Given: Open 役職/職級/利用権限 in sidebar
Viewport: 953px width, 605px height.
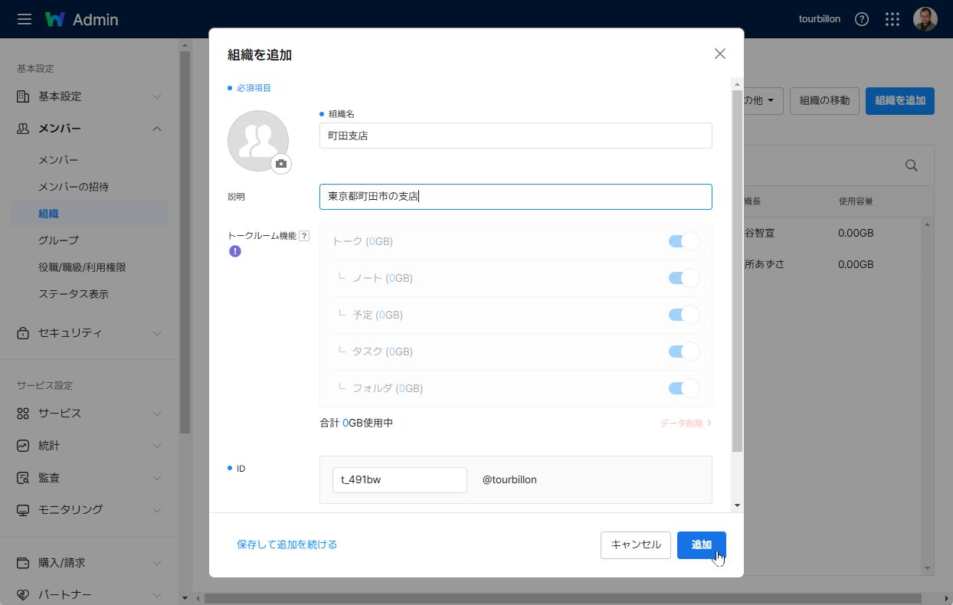Looking at the screenshot, I should coord(82,267).
